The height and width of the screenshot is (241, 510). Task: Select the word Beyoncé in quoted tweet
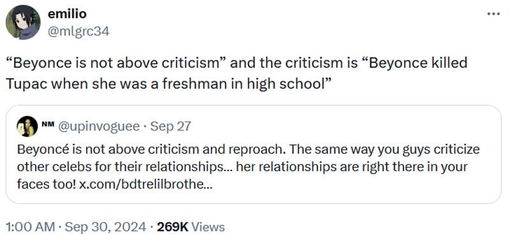pyautogui.click(x=38, y=149)
